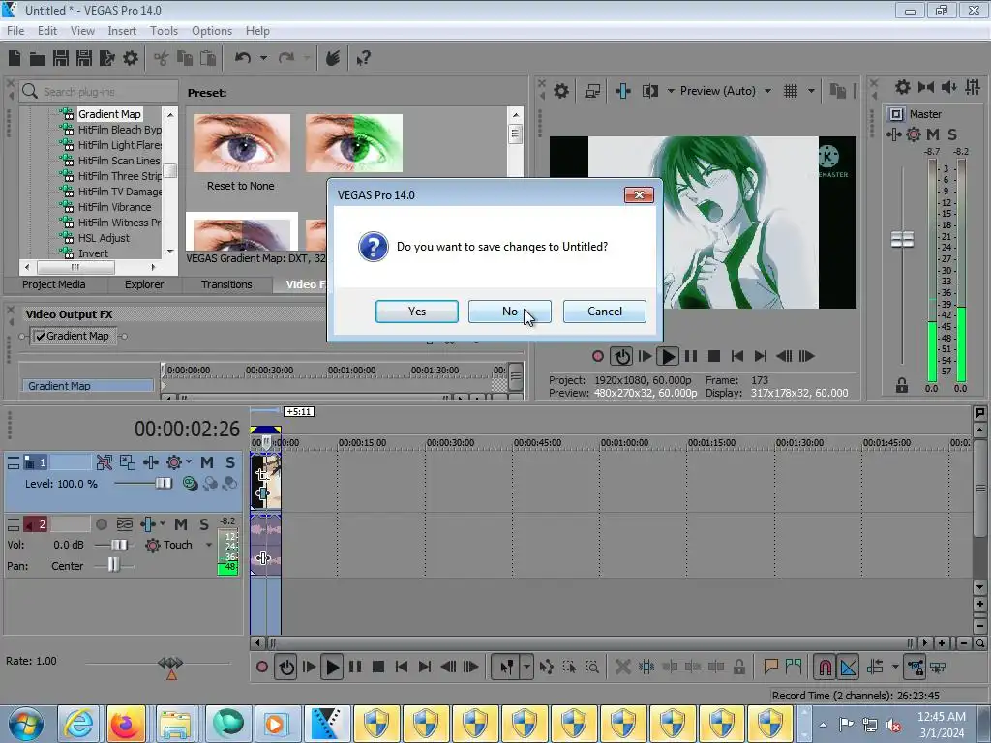Click No in the save dialog
991x743 pixels.
pos(509,312)
